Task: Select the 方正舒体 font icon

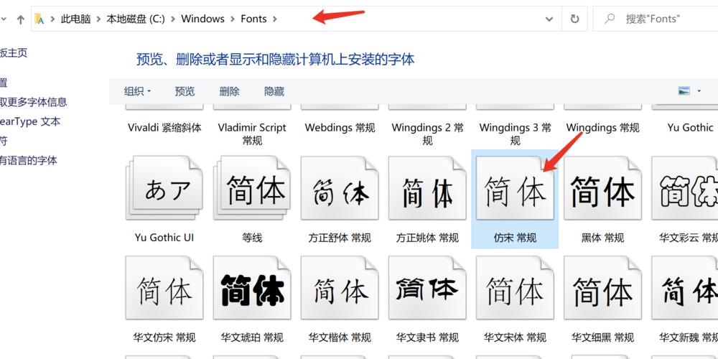Action: click(x=340, y=188)
